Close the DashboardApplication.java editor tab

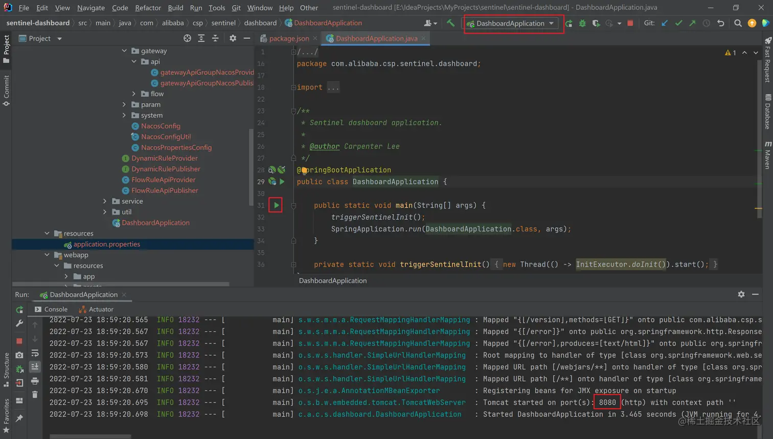coord(423,38)
